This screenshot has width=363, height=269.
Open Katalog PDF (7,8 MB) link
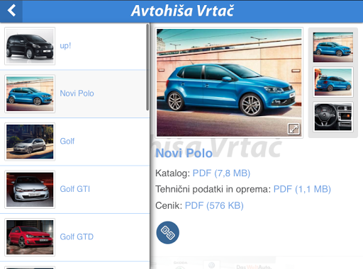click(x=221, y=173)
